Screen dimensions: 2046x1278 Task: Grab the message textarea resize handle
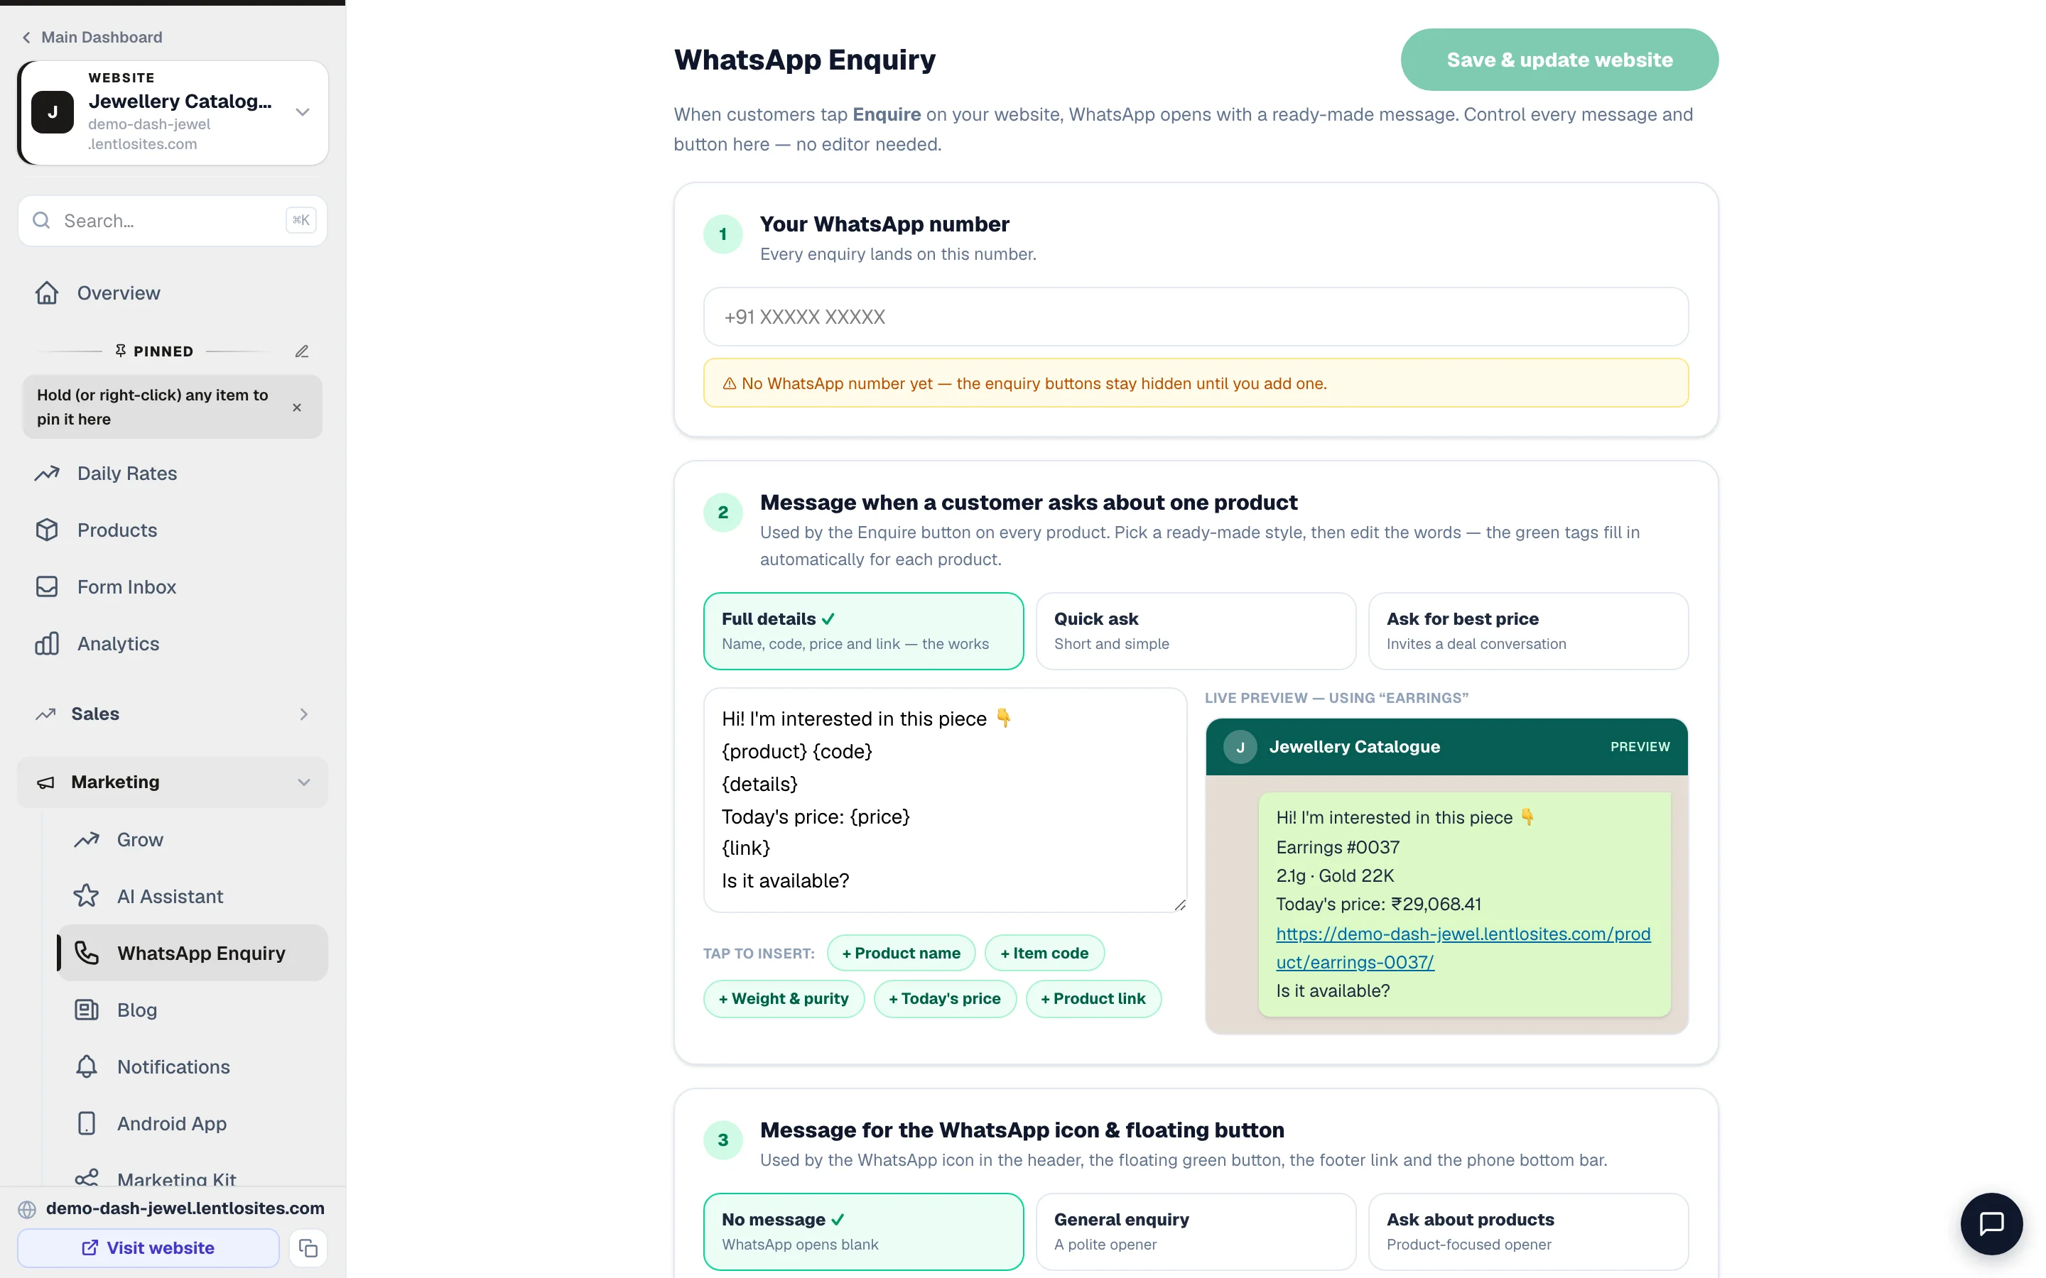(1179, 905)
